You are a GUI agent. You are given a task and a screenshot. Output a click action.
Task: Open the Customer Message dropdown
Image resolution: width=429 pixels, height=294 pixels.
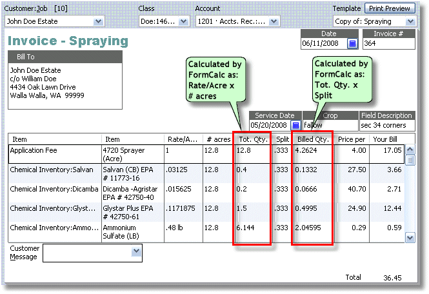(x=136, y=251)
